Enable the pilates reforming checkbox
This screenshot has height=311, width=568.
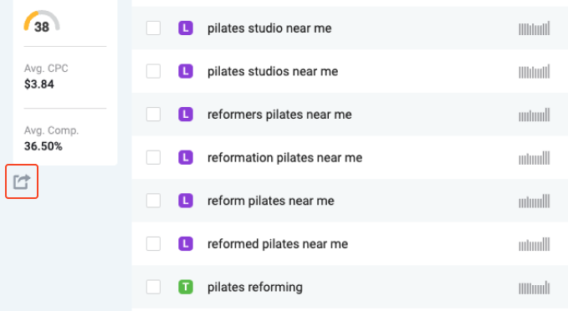pos(154,287)
